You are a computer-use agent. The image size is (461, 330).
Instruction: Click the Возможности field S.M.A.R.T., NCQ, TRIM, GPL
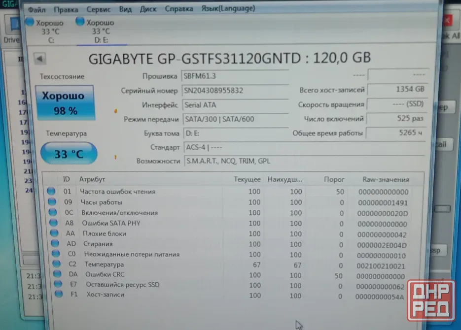[304, 161]
